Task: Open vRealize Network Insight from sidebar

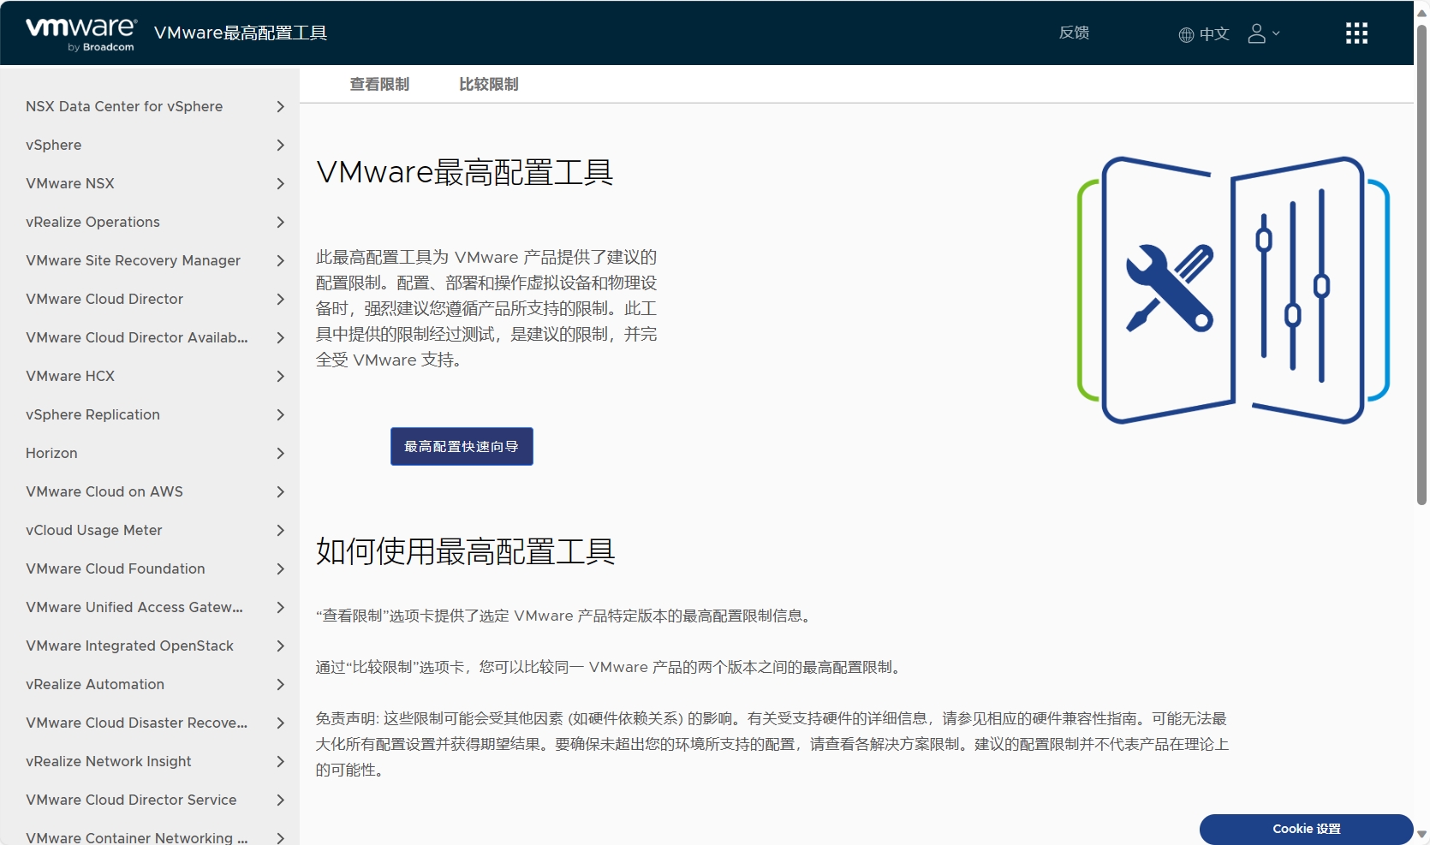Action: click(x=109, y=762)
